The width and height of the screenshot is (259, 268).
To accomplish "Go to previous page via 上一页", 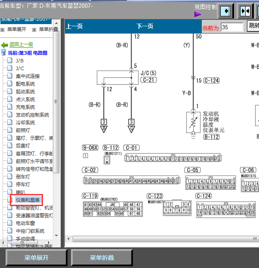I will click(74, 27).
